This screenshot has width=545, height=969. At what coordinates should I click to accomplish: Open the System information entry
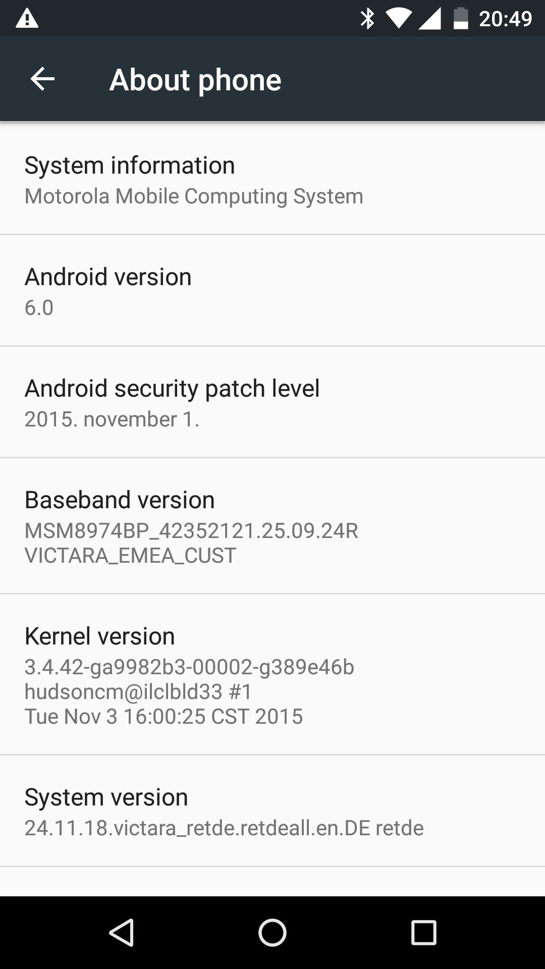click(x=272, y=179)
